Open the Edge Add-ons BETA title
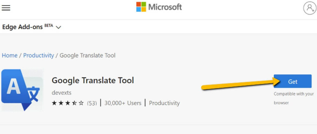Screen dimensions: 317x134 pyautogui.click(x=28, y=27)
